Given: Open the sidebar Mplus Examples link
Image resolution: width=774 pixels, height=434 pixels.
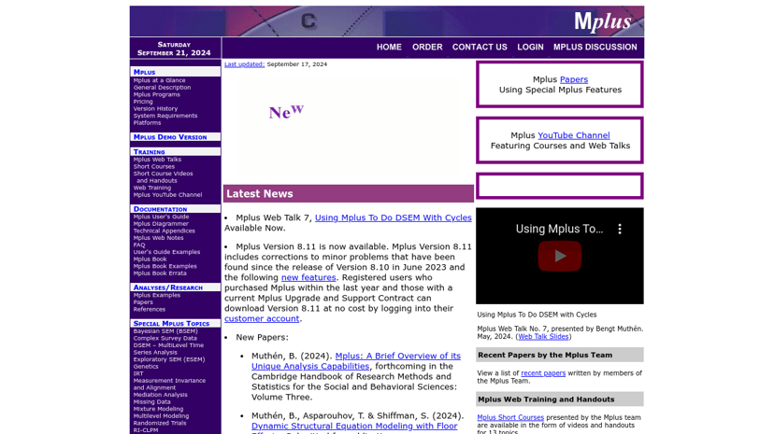Looking at the screenshot, I should [156, 295].
